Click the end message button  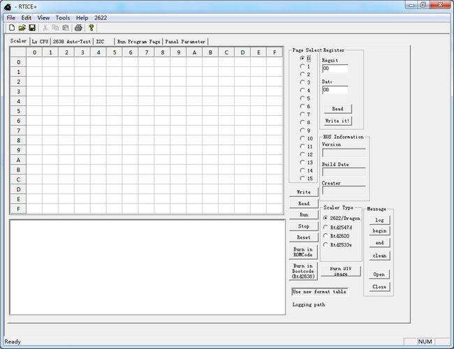379,243
